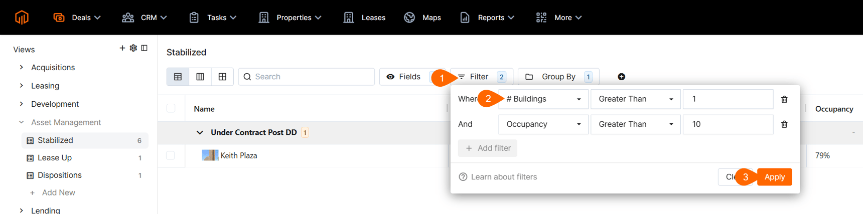Open Occupancy filter's operator dropdown
Viewport: 863px width, 214px height.
click(x=636, y=124)
